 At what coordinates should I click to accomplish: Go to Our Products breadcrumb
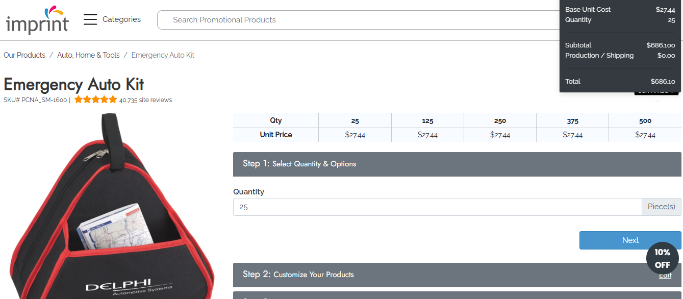(x=24, y=55)
